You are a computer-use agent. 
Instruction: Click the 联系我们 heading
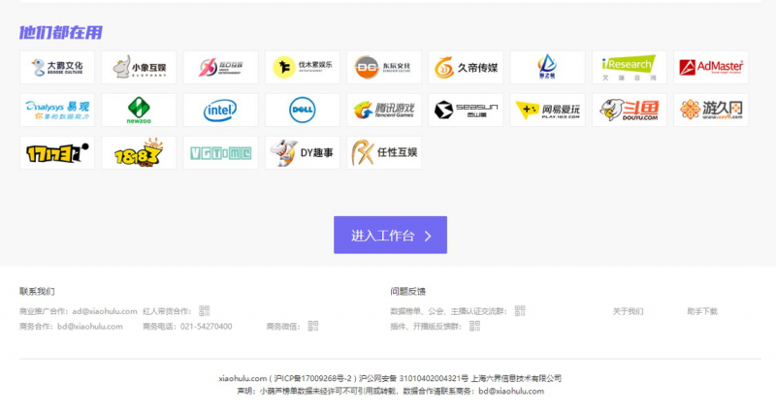click(37, 292)
